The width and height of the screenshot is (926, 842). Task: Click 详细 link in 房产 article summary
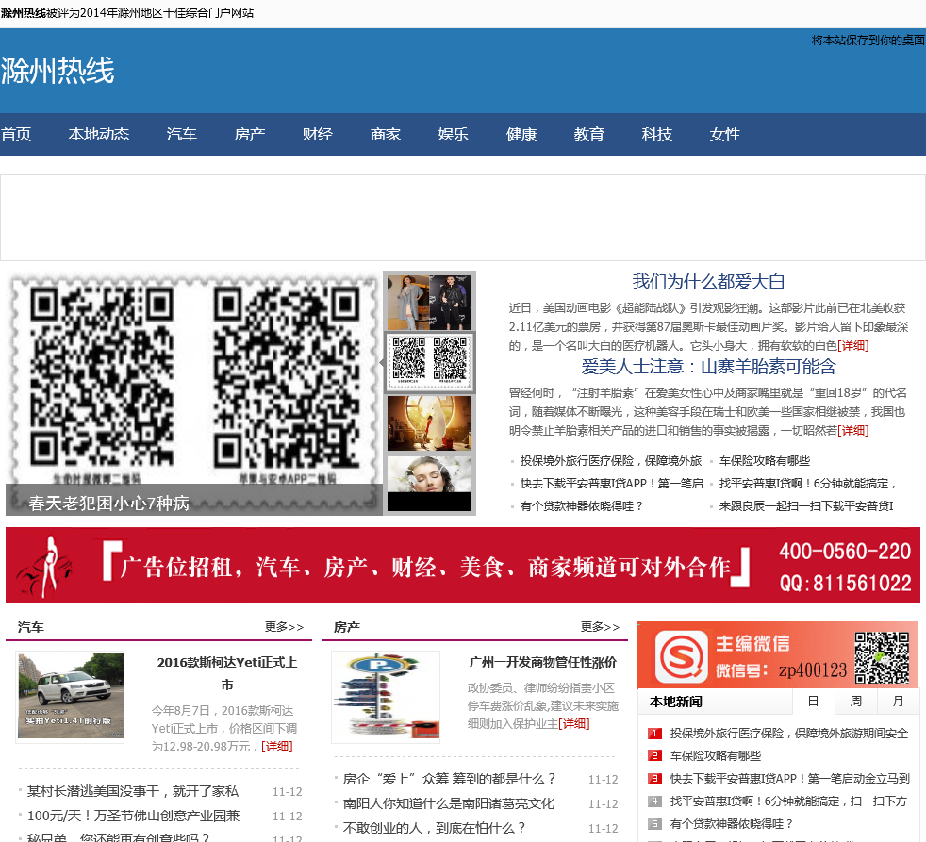click(574, 724)
